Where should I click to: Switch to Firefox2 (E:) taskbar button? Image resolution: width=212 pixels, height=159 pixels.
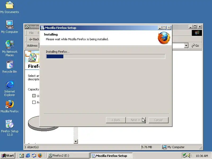69,156
